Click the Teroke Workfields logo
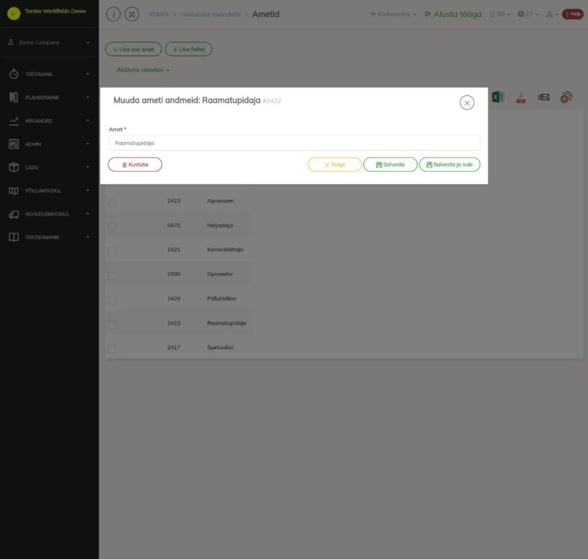 (14, 14)
